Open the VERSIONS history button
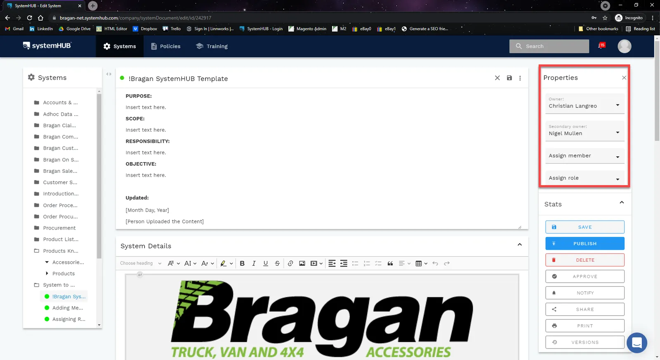Viewport: 660px width, 360px height. (x=585, y=342)
